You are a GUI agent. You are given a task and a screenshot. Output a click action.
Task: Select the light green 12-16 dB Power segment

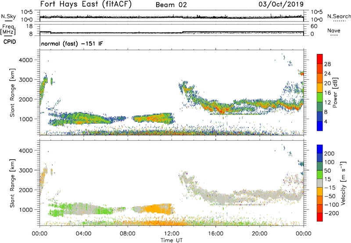coord(320,97)
